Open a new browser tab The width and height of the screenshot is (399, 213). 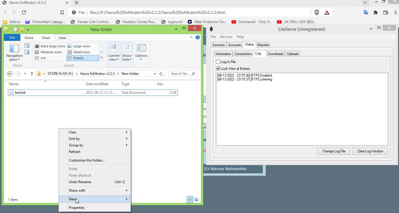(77, 3)
